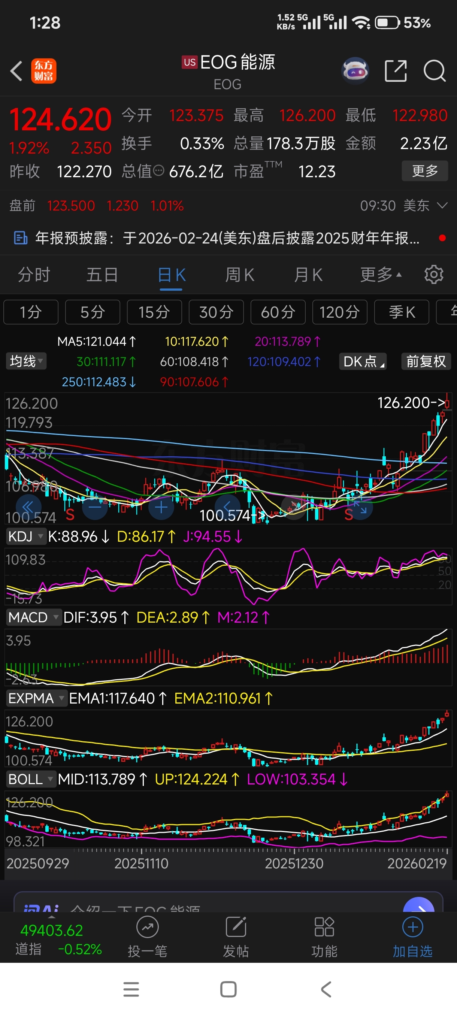Viewport: 457px width, 1016px height.
Task: Send the 问AI question arrow button
Action: pos(419,905)
